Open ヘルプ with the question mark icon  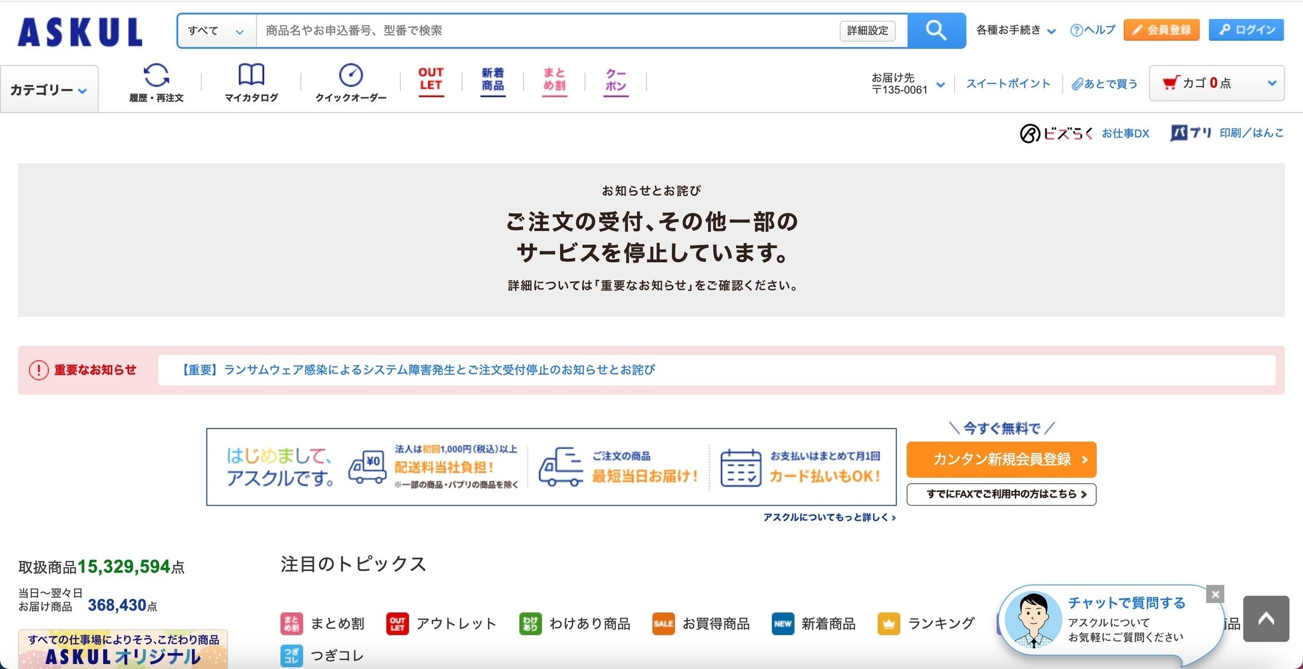coord(1075,29)
